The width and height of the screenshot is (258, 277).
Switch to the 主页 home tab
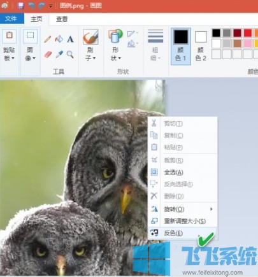tap(36, 18)
